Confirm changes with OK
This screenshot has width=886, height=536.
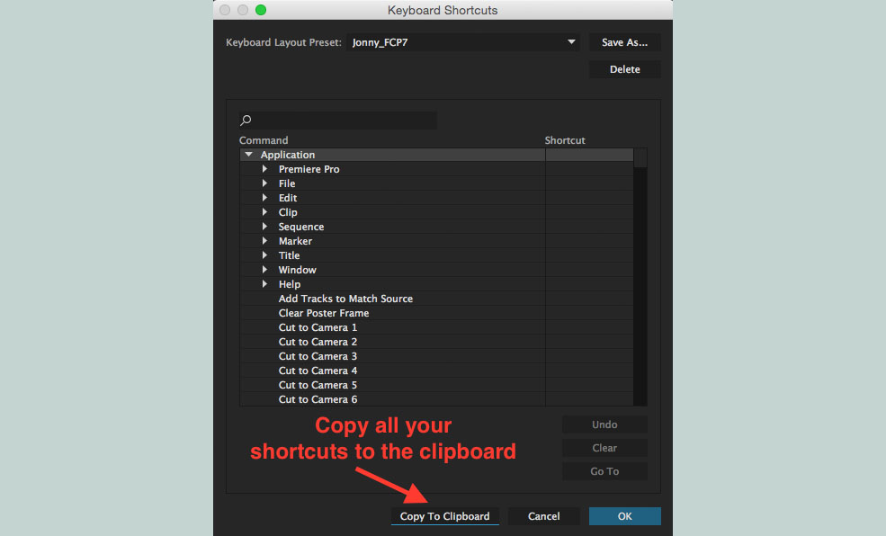624,515
